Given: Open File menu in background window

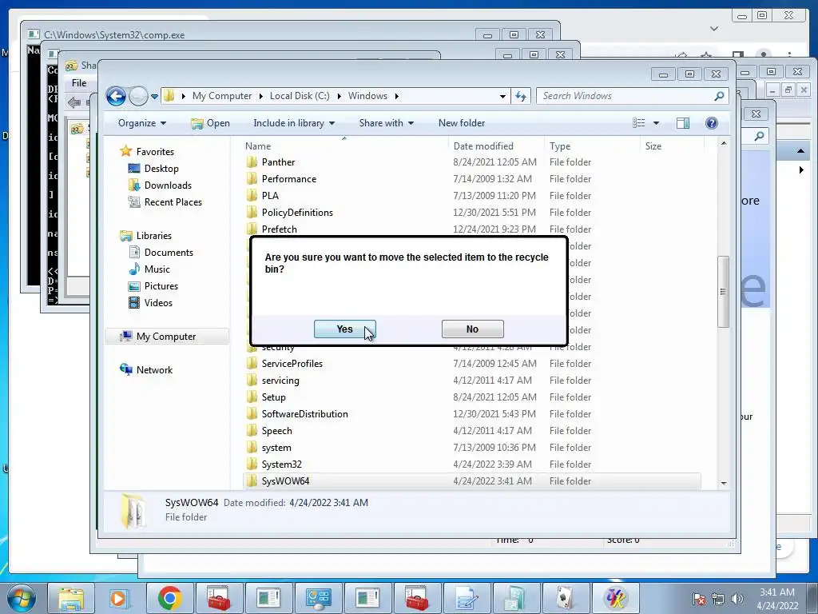Looking at the screenshot, I should pyautogui.click(x=79, y=83).
